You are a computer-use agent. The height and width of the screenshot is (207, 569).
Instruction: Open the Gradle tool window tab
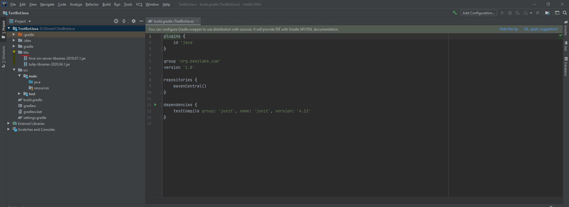(x=566, y=28)
